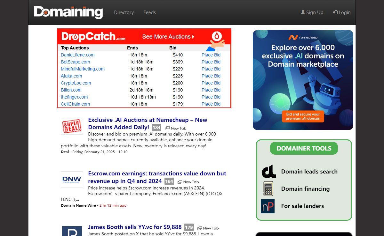This screenshot has height=236, width=384.
Task: Place Bid on DanieLfiene.com
Action: pos(211,55)
